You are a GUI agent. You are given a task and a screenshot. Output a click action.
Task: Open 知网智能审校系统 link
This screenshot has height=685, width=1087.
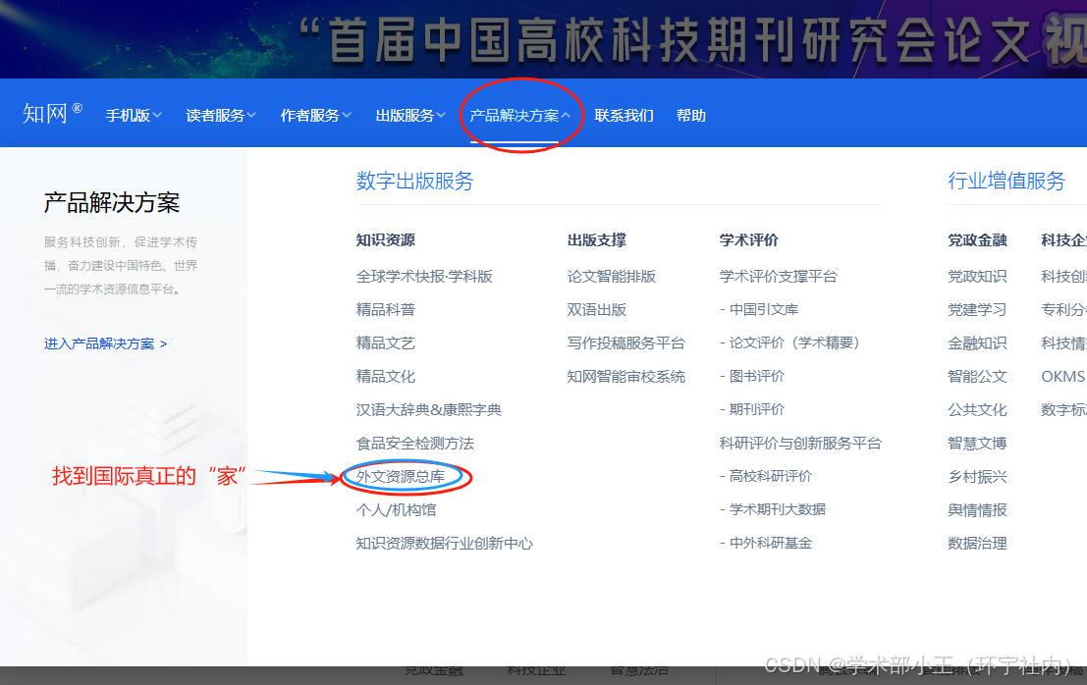point(626,376)
